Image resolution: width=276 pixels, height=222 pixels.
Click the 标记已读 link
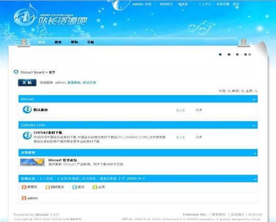click(89, 83)
